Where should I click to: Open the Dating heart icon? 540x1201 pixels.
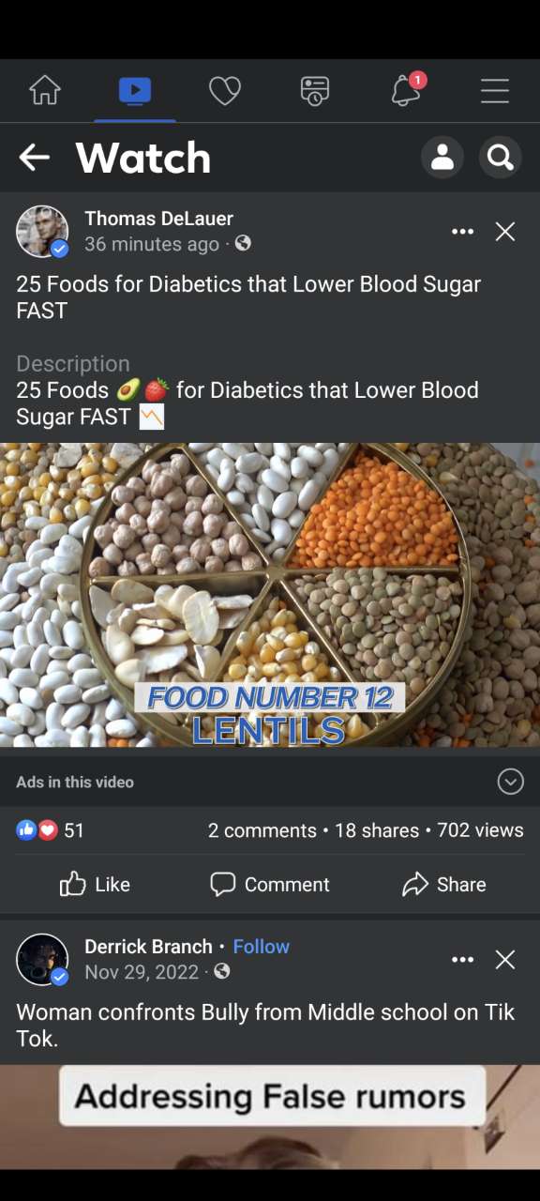[x=224, y=90]
